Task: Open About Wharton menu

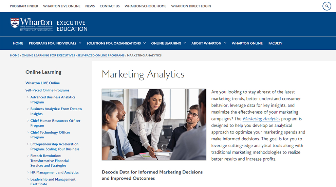Action: coord(206,43)
